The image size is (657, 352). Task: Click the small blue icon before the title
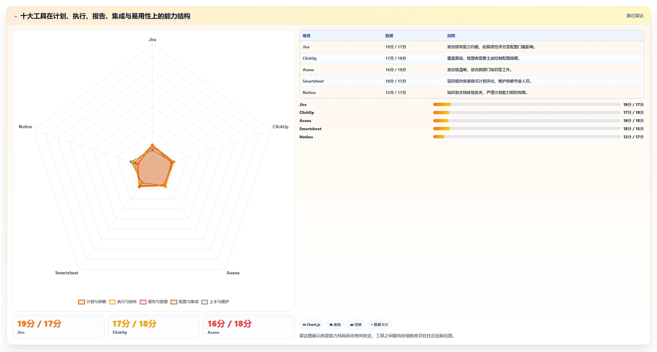click(15, 16)
